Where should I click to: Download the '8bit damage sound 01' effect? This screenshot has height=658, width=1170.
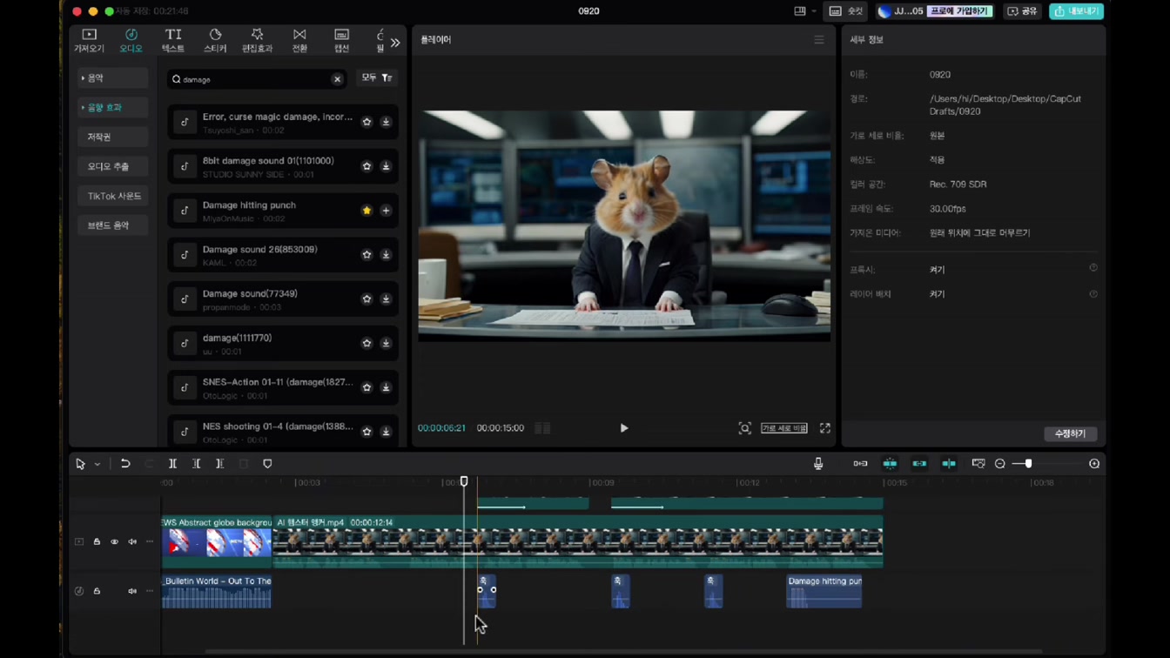pyautogui.click(x=386, y=166)
